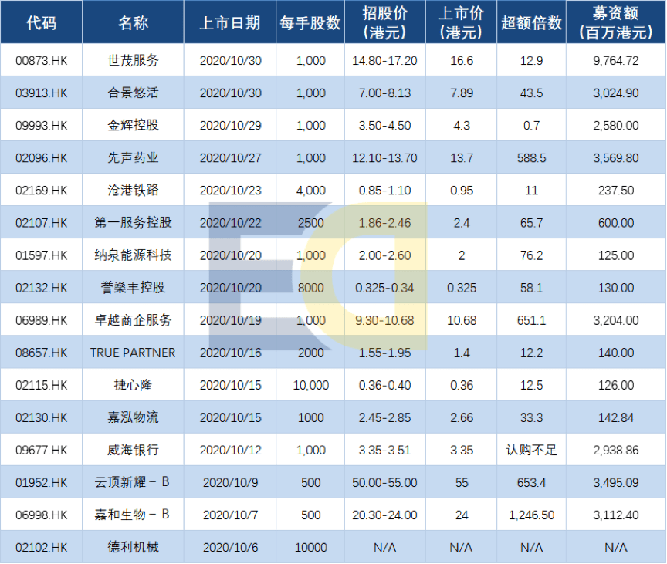Click the 超额倍数 column header
The width and height of the screenshot is (667, 564).
click(x=532, y=22)
